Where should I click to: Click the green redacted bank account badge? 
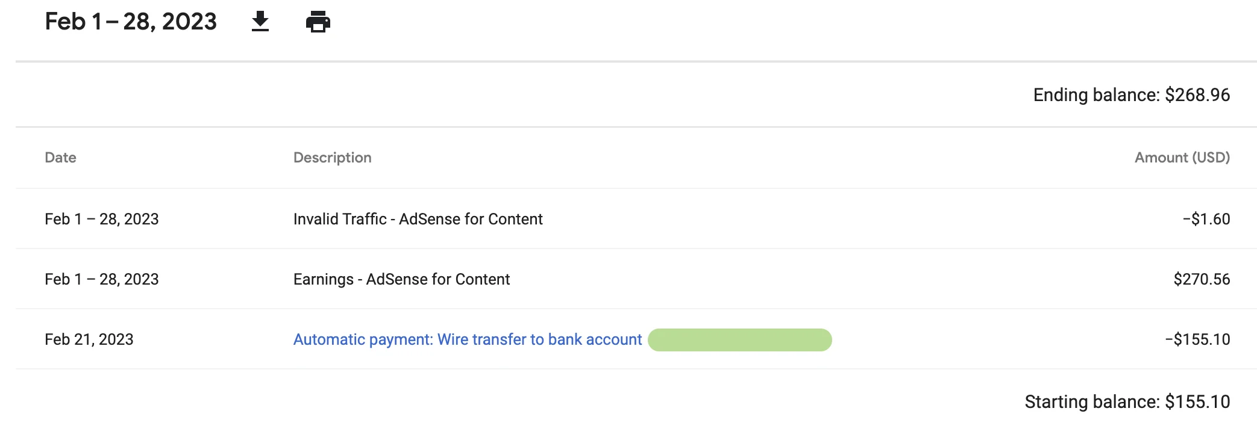[739, 339]
